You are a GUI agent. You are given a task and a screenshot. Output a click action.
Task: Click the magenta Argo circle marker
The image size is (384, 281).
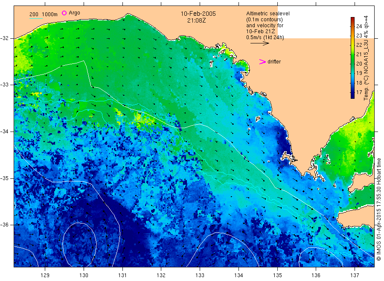coord(64,13)
